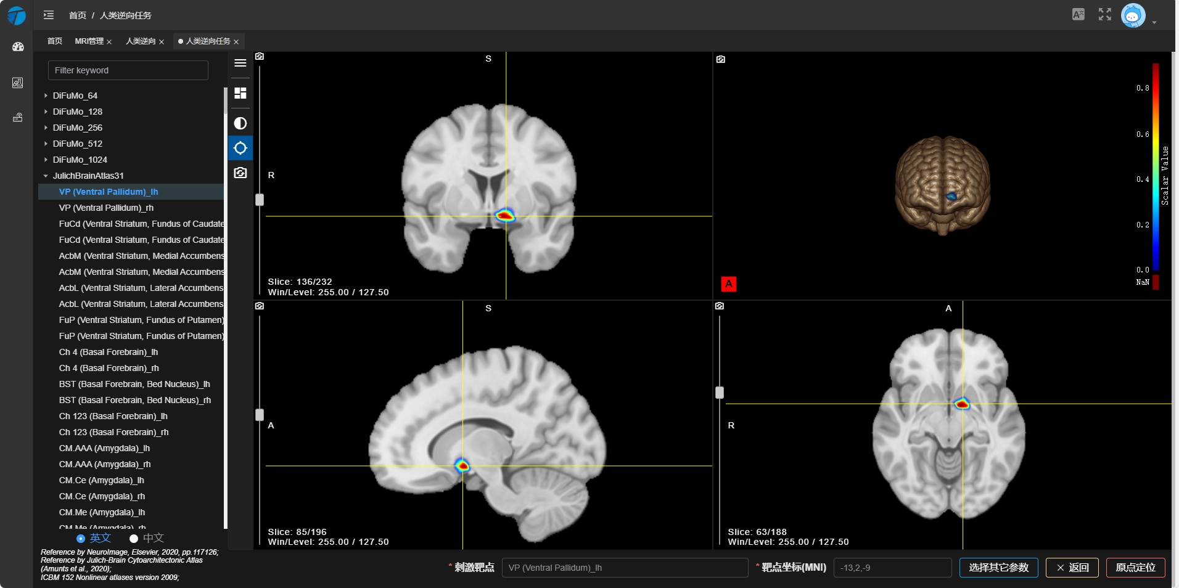Click the crosshair tool icon
This screenshot has width=1179, height=588.
coord(240,148)
